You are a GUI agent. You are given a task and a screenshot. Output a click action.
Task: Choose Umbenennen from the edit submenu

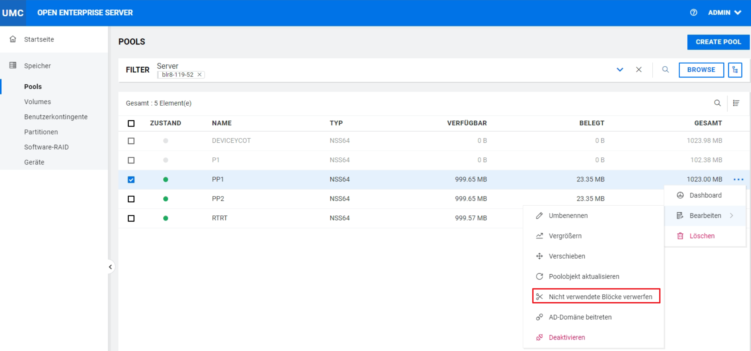point(568,216)
